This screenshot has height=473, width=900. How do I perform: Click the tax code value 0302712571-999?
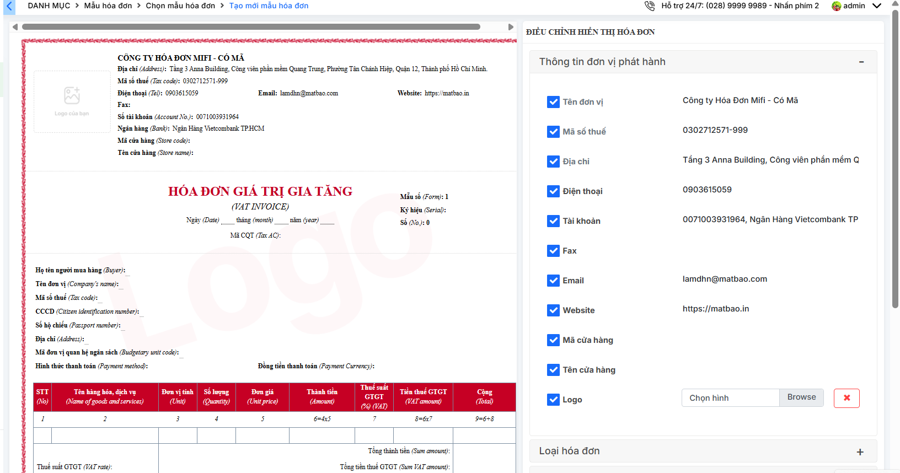point(715,130)
